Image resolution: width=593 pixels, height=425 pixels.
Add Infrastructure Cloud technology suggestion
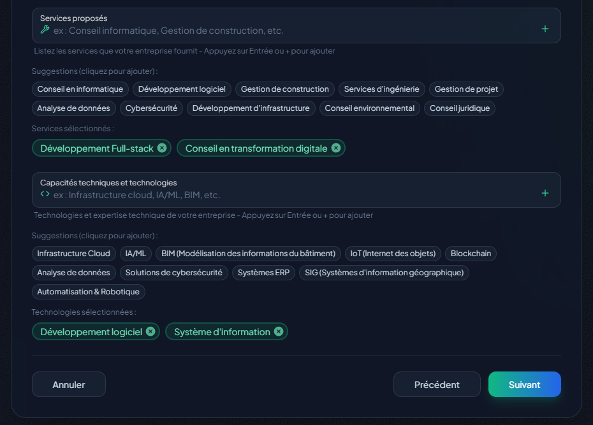(74, 254)
